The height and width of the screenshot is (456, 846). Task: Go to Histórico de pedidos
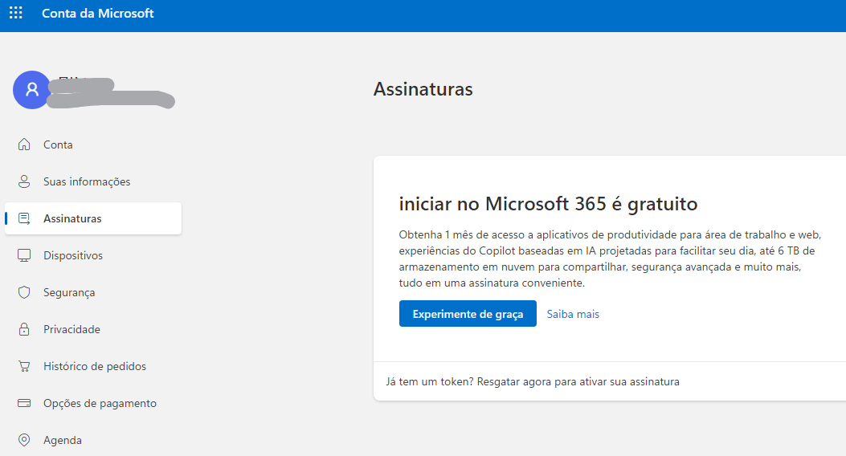93,367
